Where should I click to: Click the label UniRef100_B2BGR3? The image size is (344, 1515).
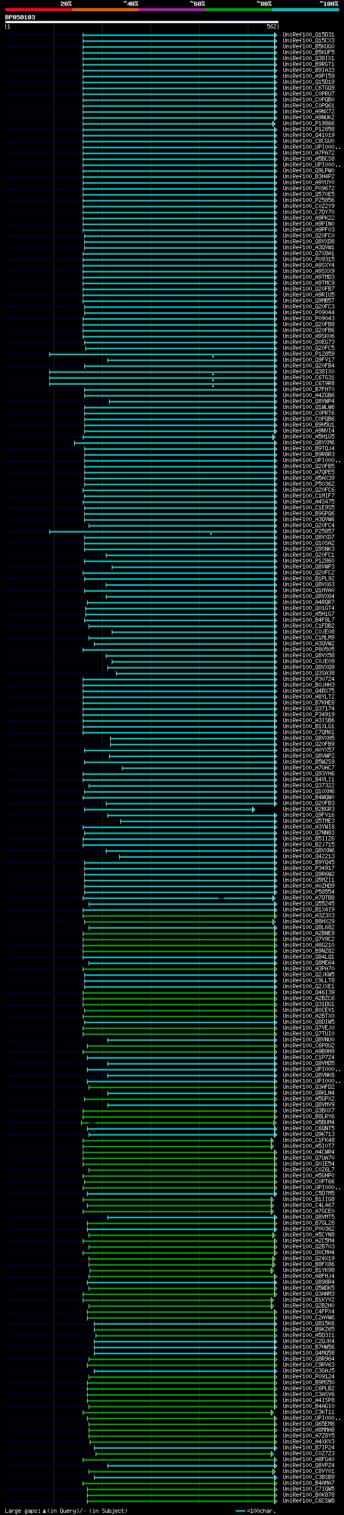pos(308,809)
